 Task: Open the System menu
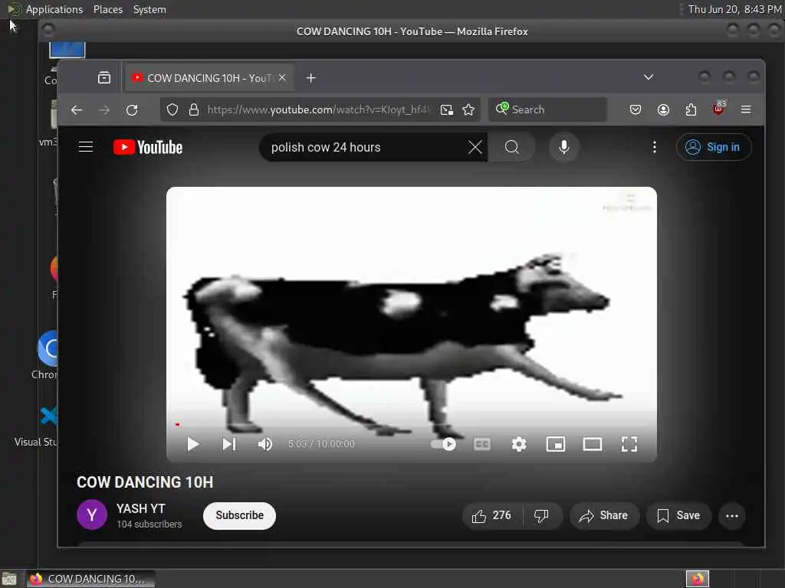pyautogui.click(x=149, y=9)
